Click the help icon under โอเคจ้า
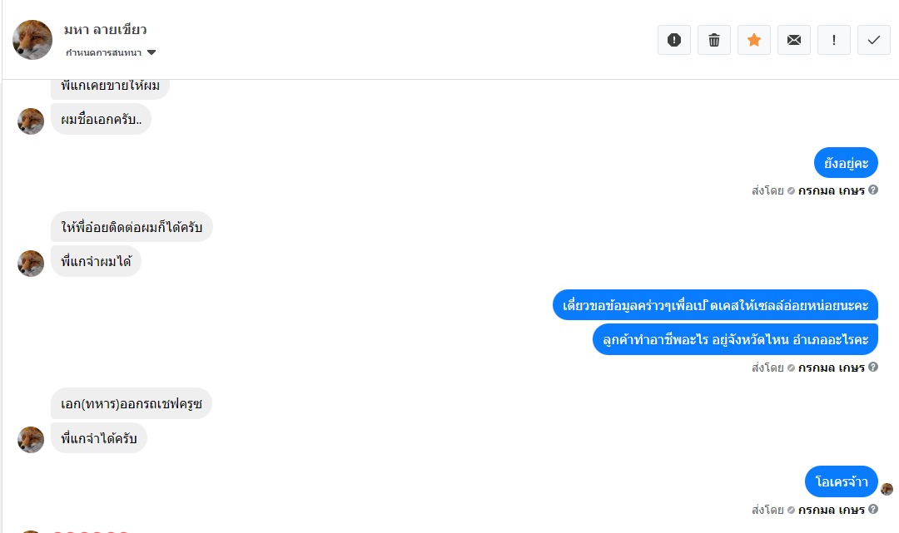Image resolution: width=899 pixels, height=533 pixels. pyautogui.click(x=873, y=509)
